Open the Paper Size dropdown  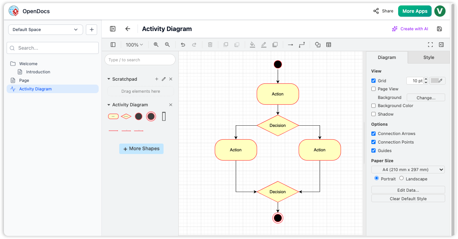[407, 170]
